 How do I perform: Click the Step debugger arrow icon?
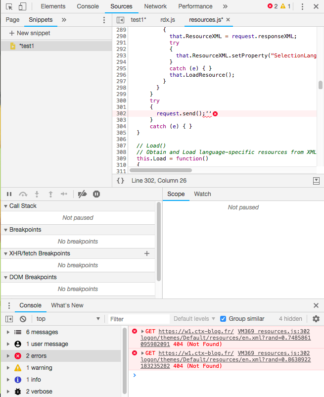coord(64,194)
